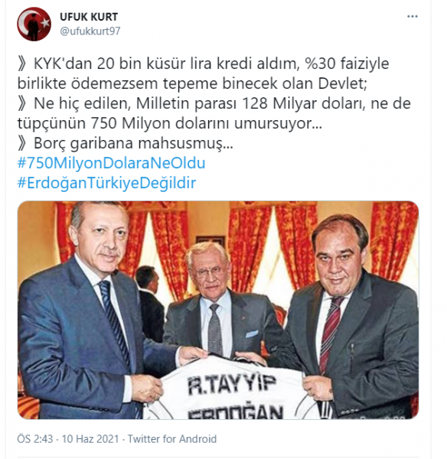Open the attached tweet photo
Screen dimensions: 447x459
[x=218, y=310]
